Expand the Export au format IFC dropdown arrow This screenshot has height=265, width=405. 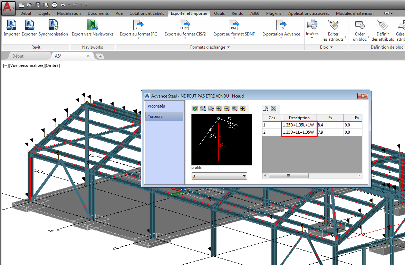pos(138,38)
